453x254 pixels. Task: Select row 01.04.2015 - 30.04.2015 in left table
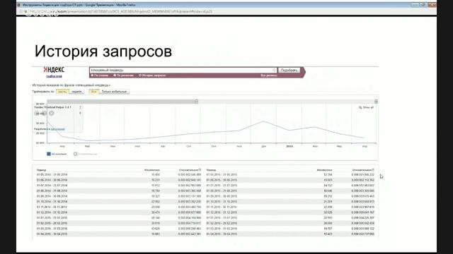(119, 234)
